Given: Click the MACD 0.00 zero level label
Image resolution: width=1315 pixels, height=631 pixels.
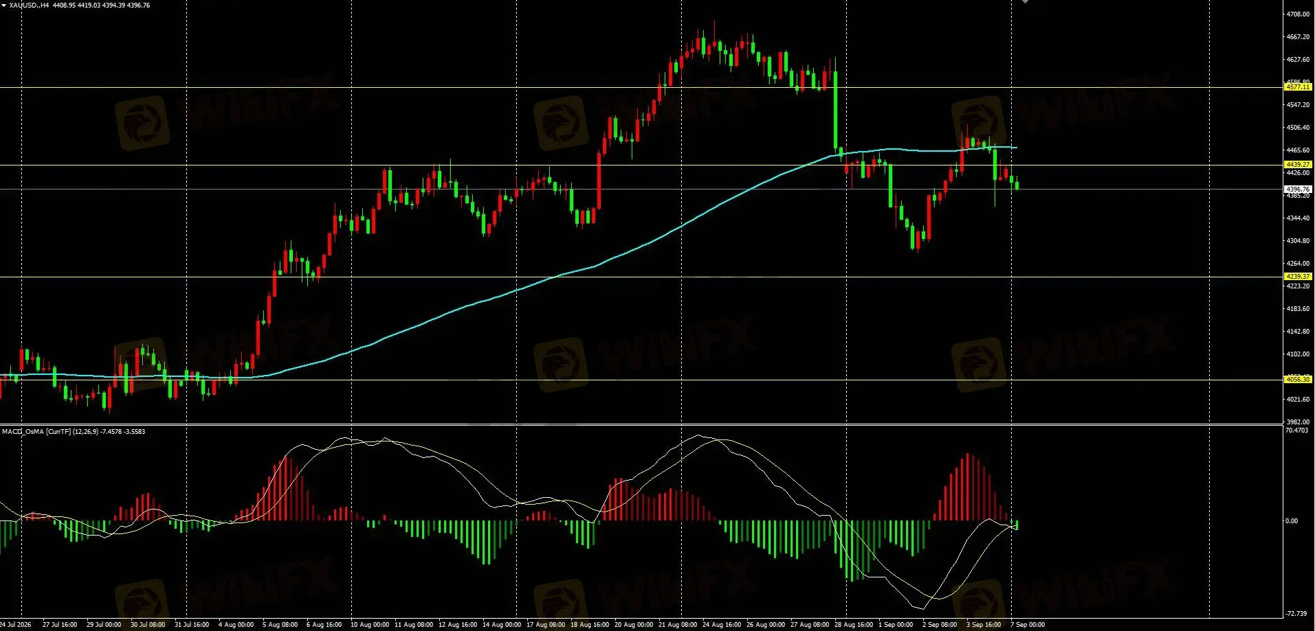Looking at the screenshot, I should click(x=1292, y=521).
